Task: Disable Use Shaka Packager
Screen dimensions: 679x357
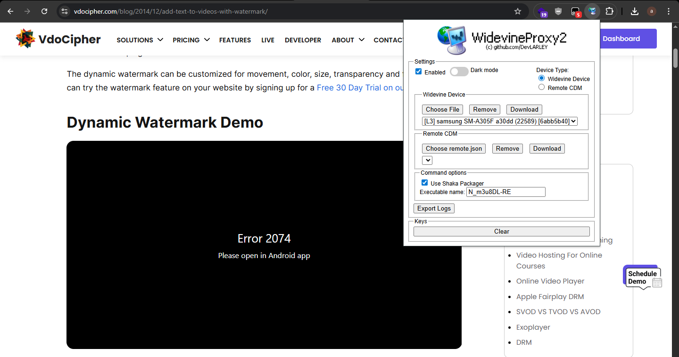Action: (x=425, y=183)
